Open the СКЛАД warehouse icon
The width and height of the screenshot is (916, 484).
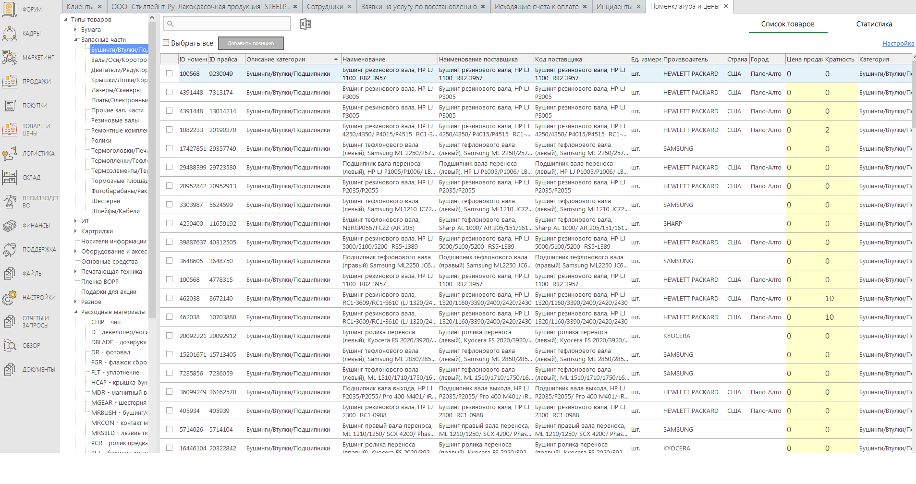[10, 178]
